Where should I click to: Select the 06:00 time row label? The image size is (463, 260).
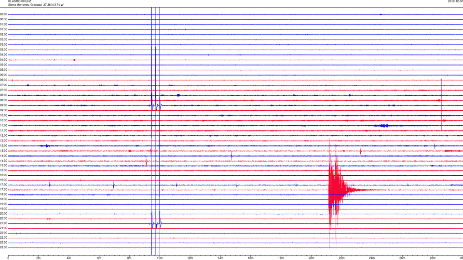click(x=3, y=75)
